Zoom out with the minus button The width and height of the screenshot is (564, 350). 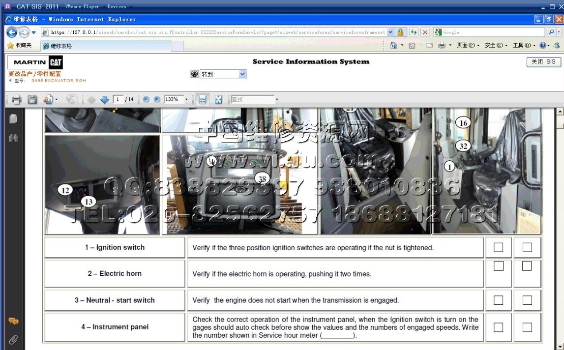coord(146,99)
